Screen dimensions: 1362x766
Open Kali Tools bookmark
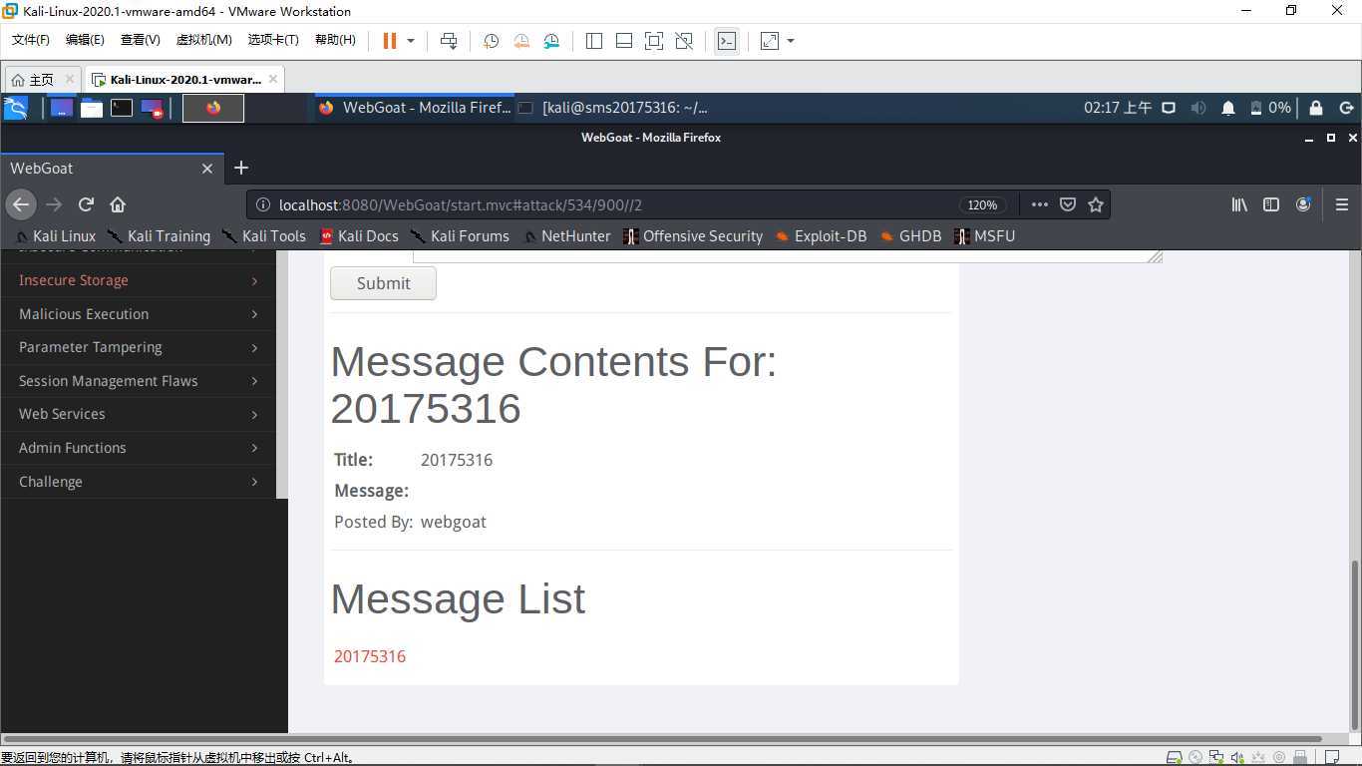click(x=263, y=236)
